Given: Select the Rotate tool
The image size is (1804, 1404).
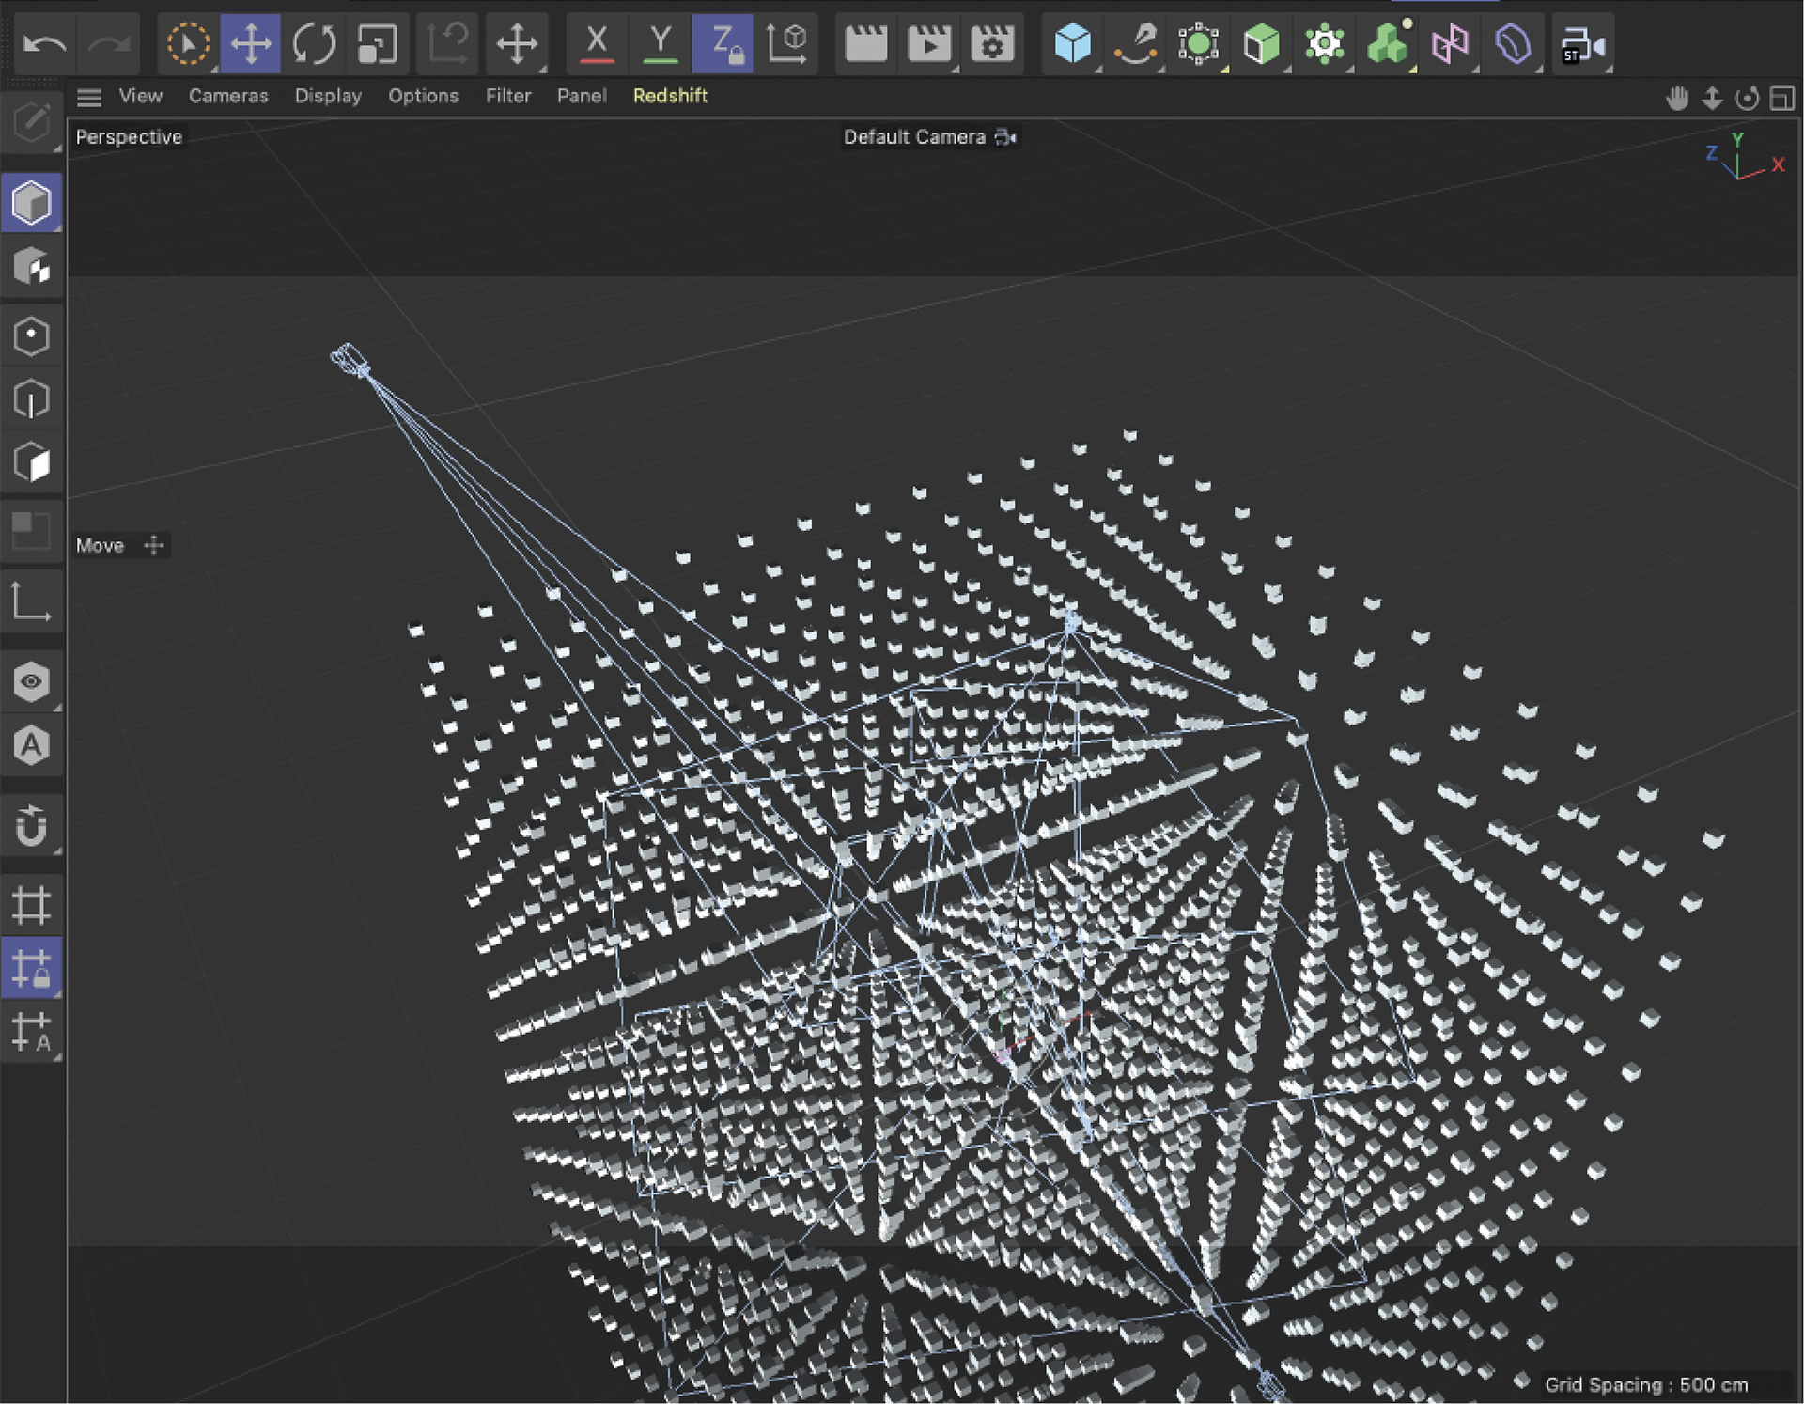Looking at the screenshot, I should (x=313, y=43).
